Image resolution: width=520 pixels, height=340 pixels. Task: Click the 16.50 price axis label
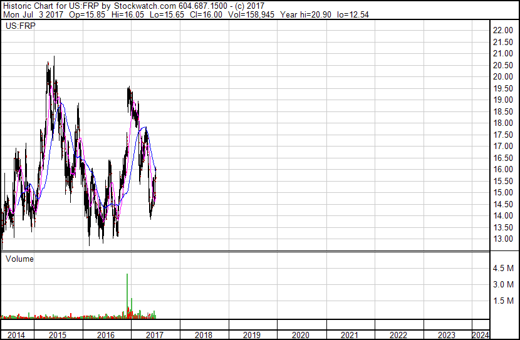[x=502, y=158]
